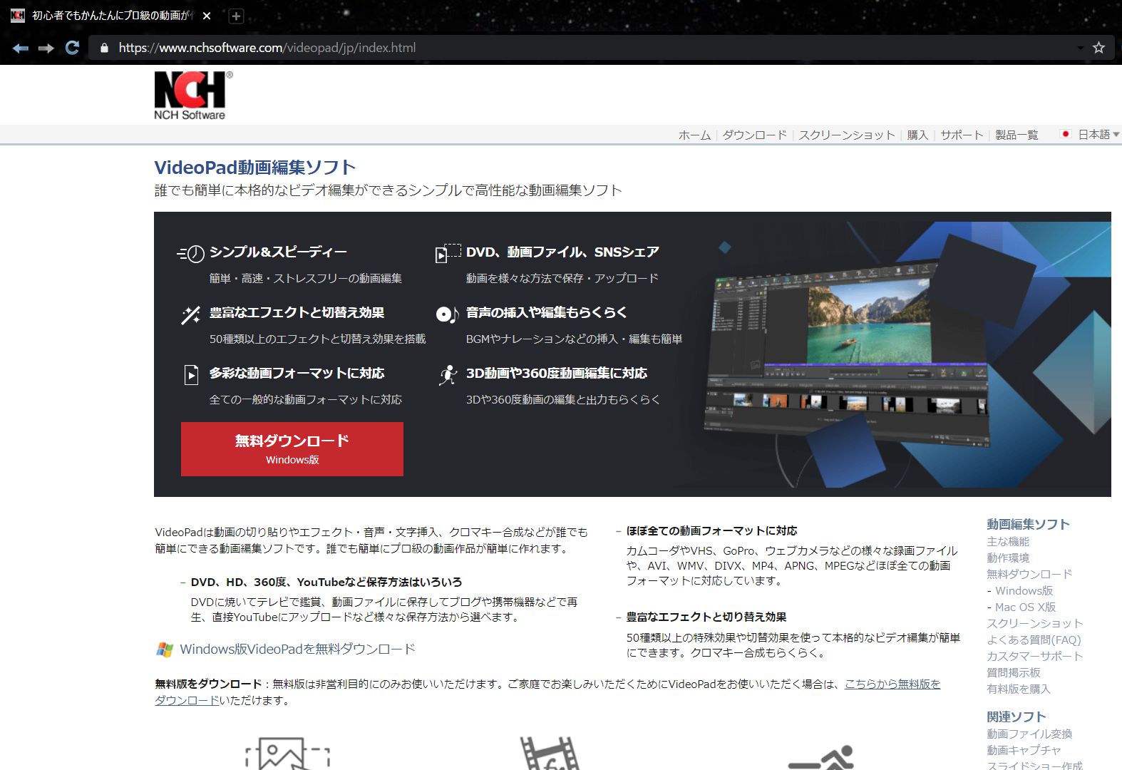Open よくある質問(FAQ) in the sidebar
Image resolution: width=1122 pixels, height=770 pixels.
pos(1034,640)
